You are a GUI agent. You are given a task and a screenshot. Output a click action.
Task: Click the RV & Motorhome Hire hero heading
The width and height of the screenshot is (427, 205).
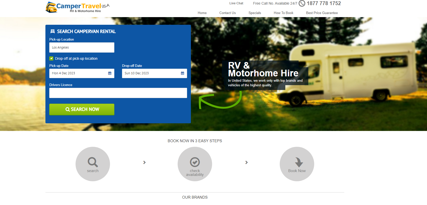tap(263, 69)
